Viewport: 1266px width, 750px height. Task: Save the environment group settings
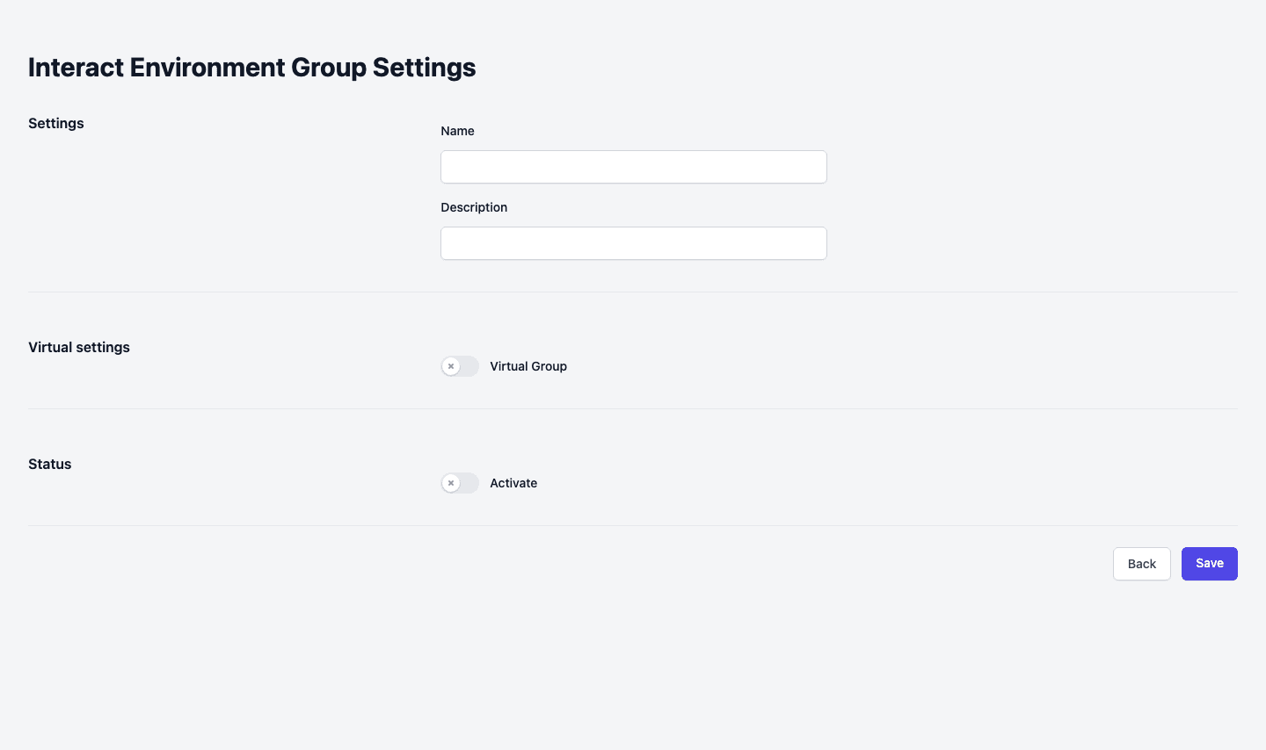point(1209,564)
